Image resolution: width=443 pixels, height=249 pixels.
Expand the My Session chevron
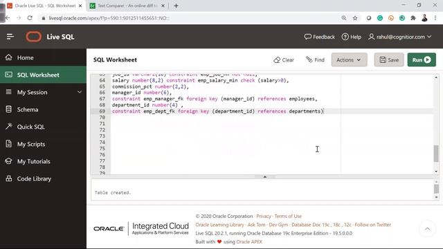click(80, 92)
